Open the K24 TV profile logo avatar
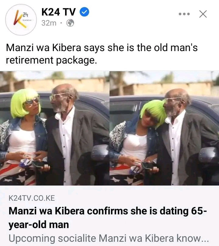219x246 pixels. pos(21,20)
